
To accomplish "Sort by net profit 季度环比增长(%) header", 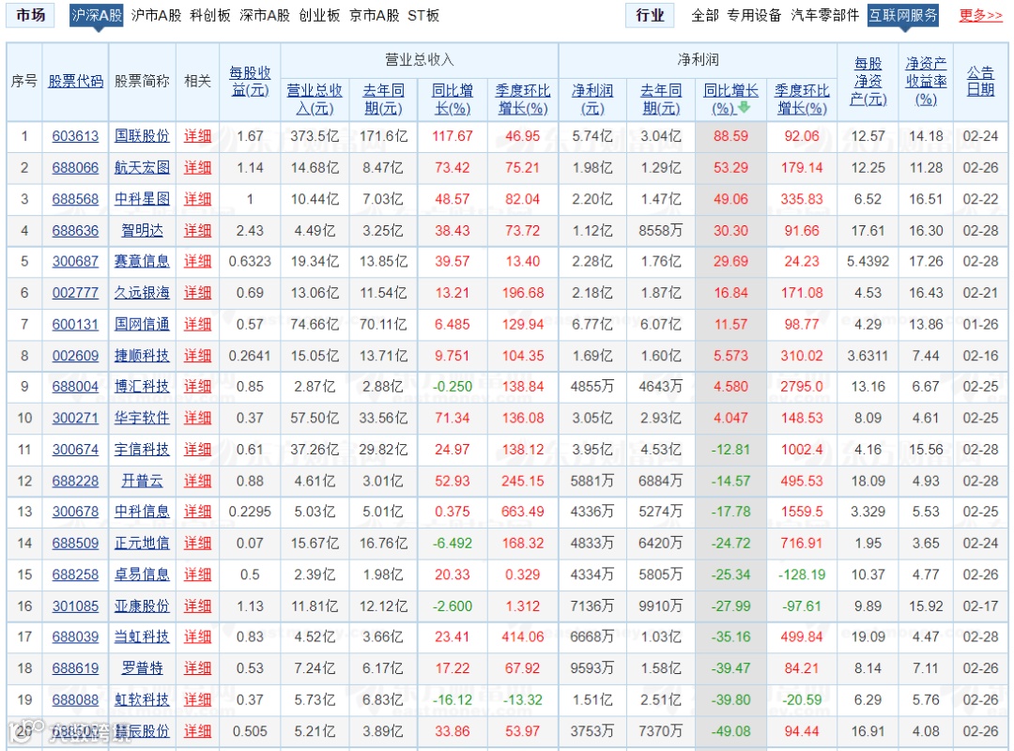I will click(802, 99).
